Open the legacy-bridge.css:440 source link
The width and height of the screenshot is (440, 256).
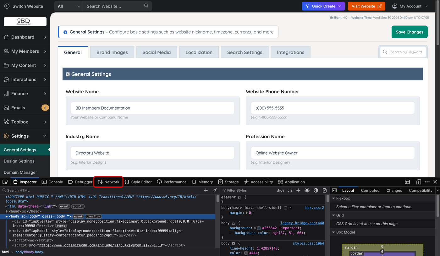(x=302, y=223)
